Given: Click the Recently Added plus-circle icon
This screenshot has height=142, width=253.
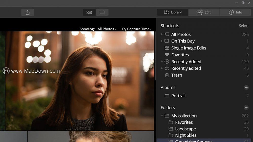Looking at the screenshot, I should (x=167, y=62).
